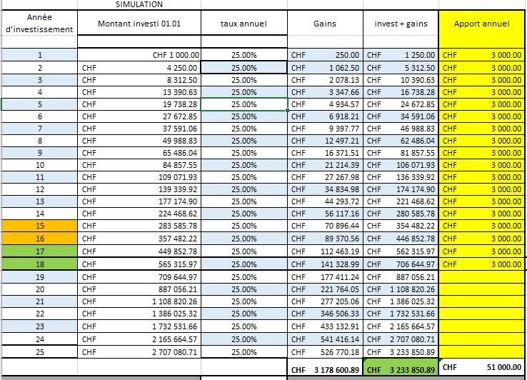
Task: Select the invested amount 4 250.00
Action: tap(139, 68)
